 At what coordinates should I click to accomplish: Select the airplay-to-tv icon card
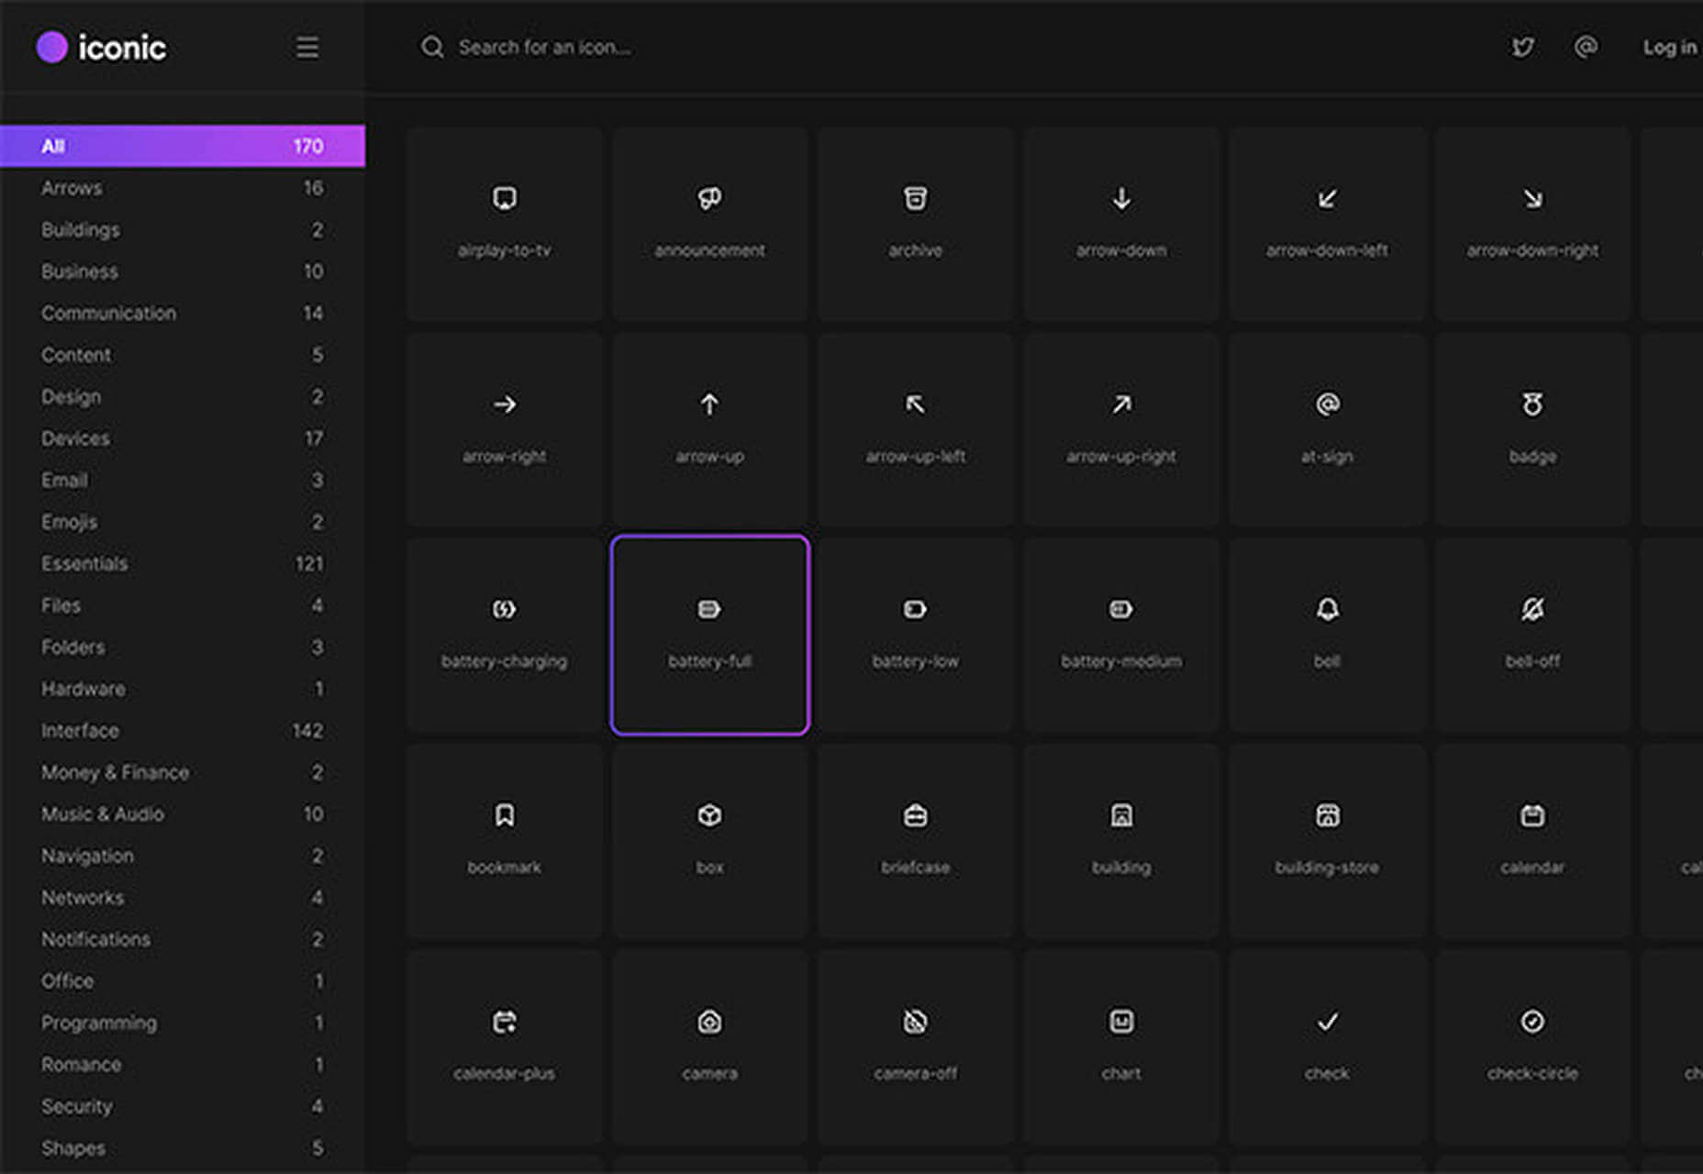[504, 224]
